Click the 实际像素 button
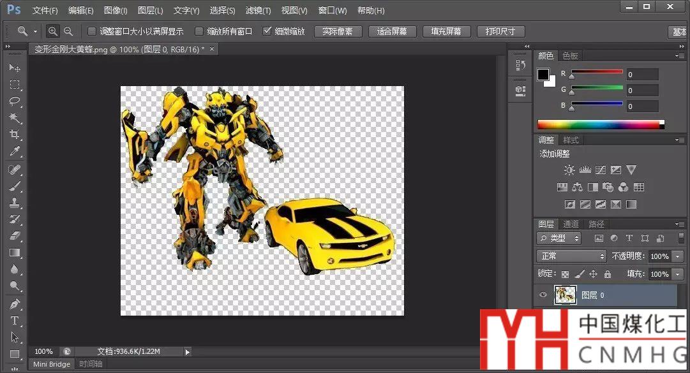The width and height of the screenshot is (690, 373). click(x=338, y=31)
